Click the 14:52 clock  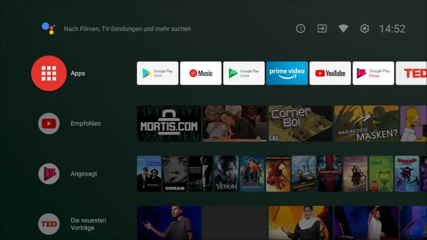pyautogui.click(x=392, y=29)
